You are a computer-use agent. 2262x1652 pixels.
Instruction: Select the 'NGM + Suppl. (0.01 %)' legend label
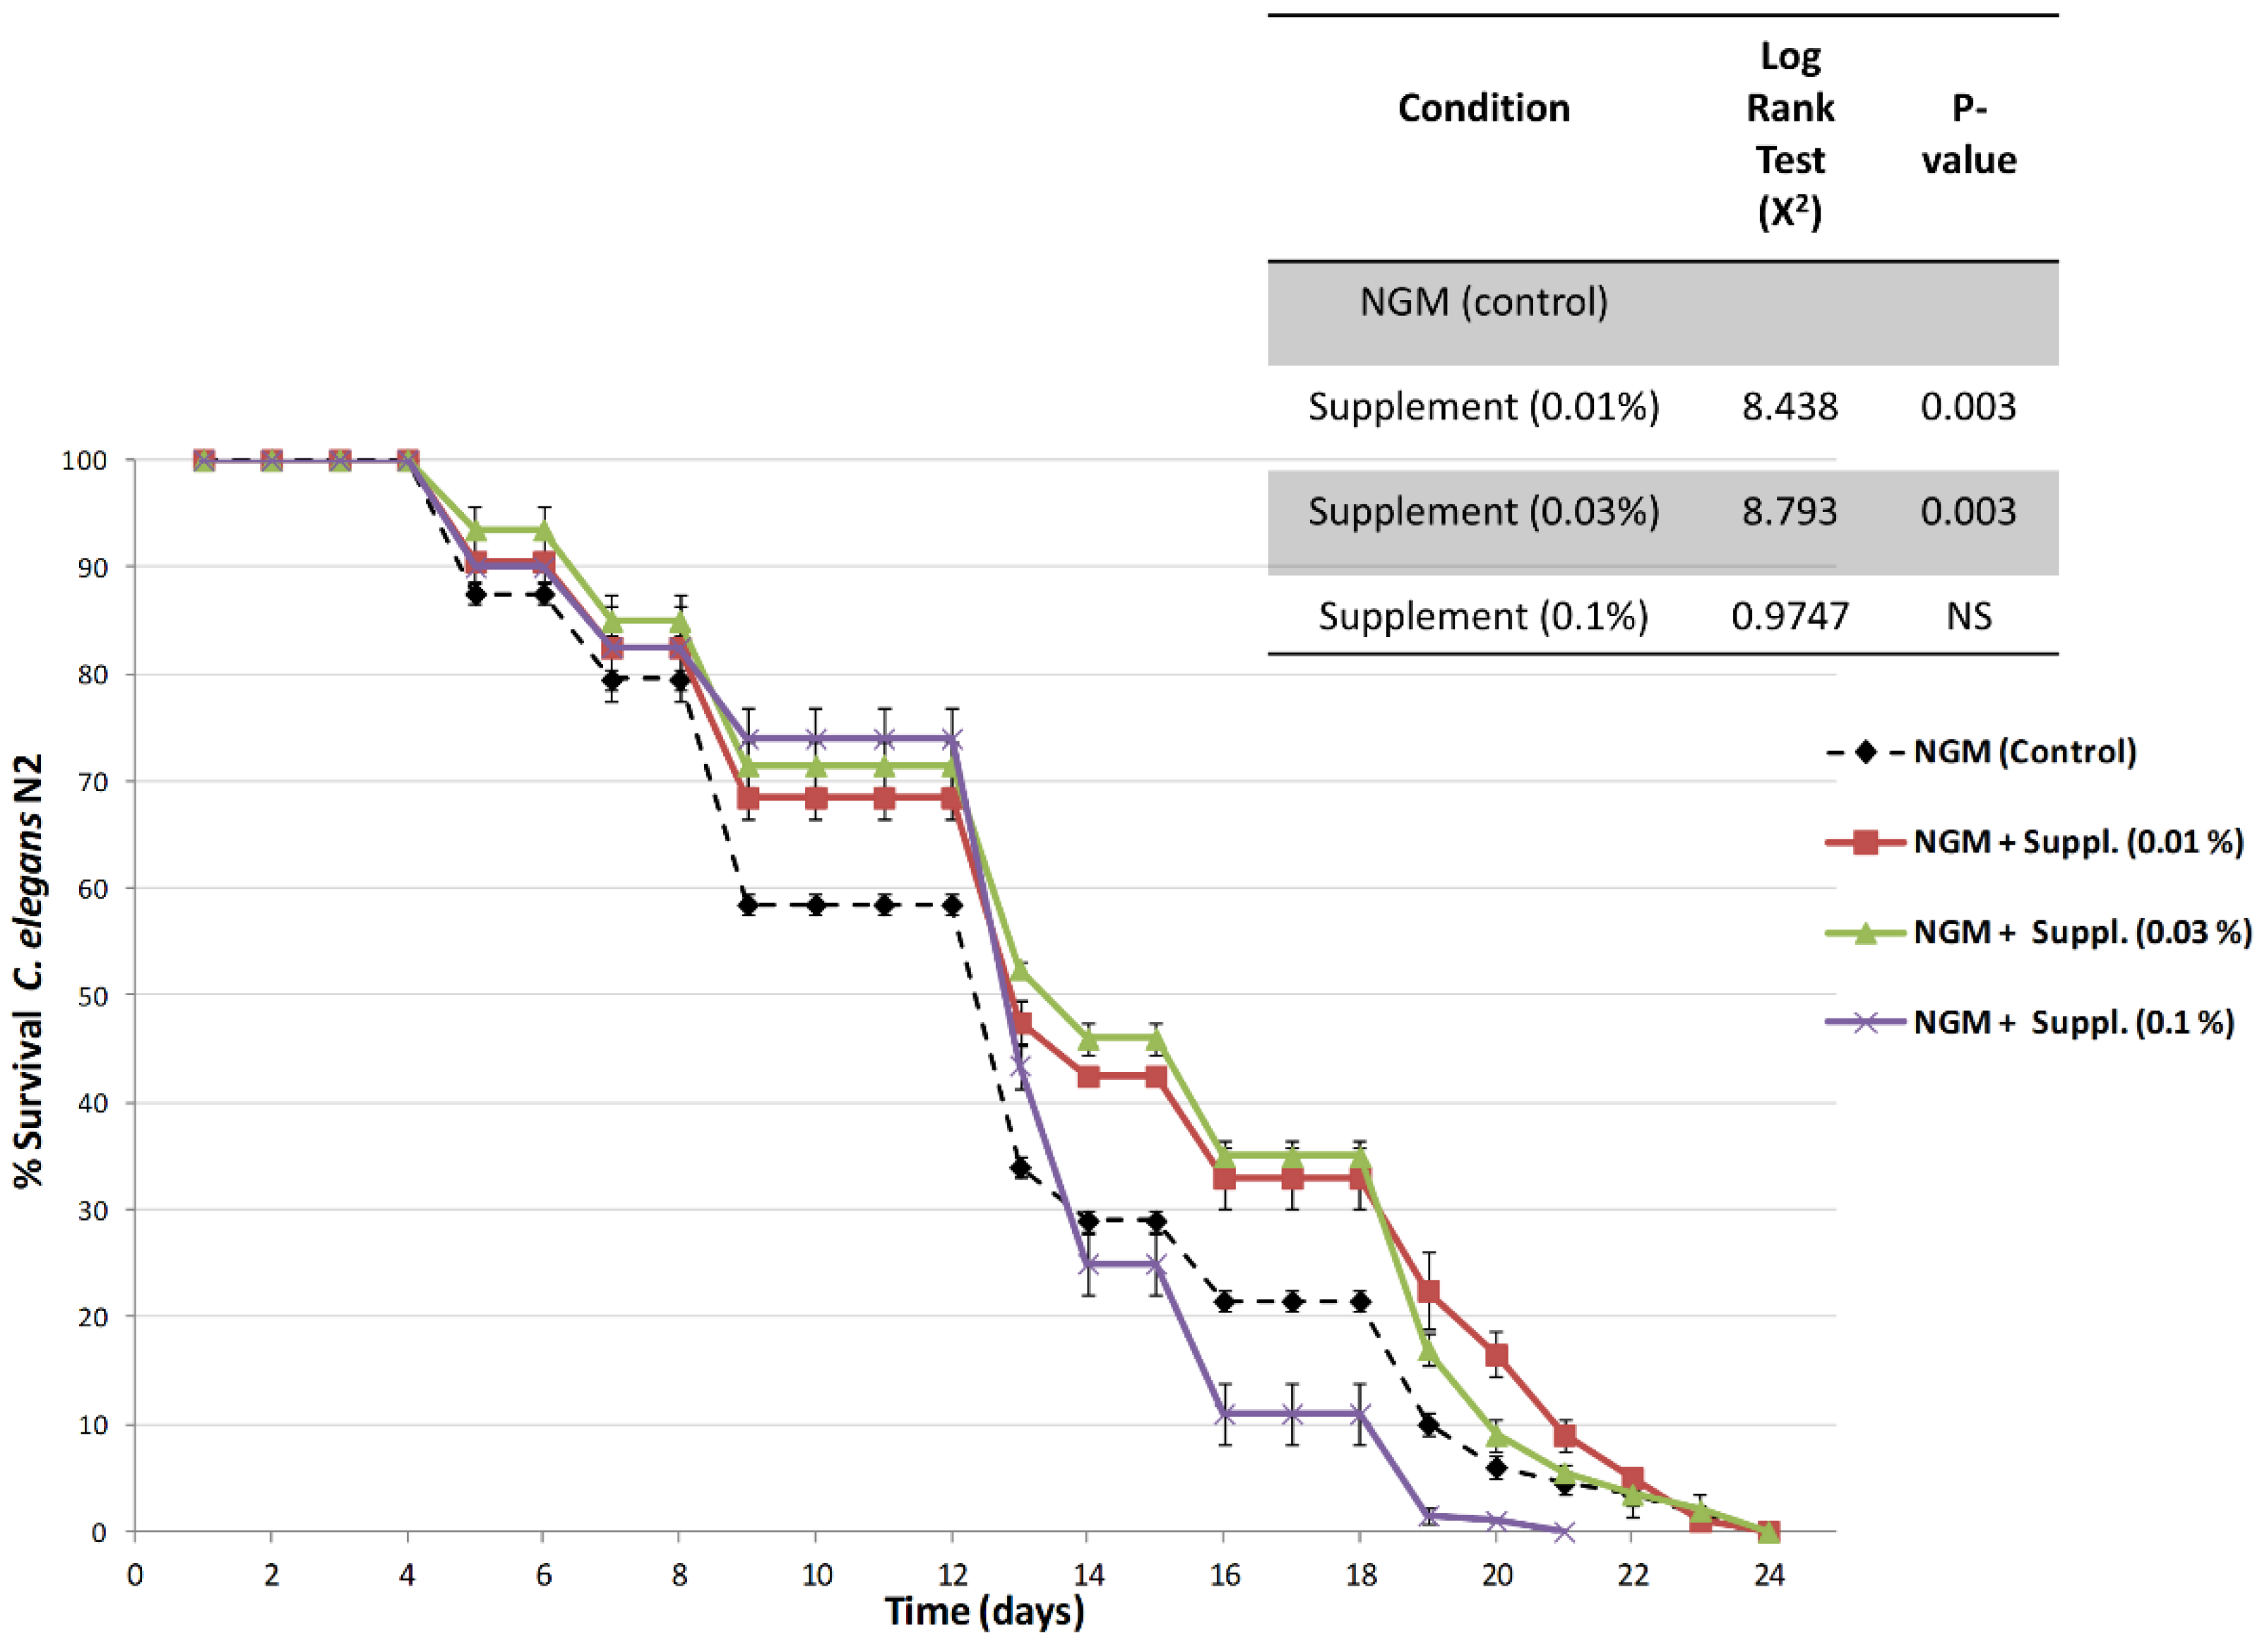2078,842
